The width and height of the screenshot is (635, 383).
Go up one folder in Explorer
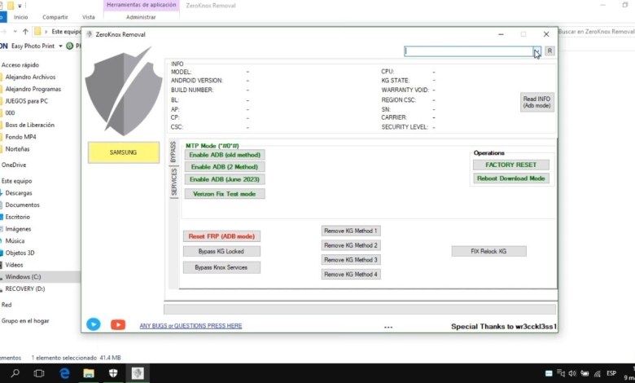(x=25, y=32)
